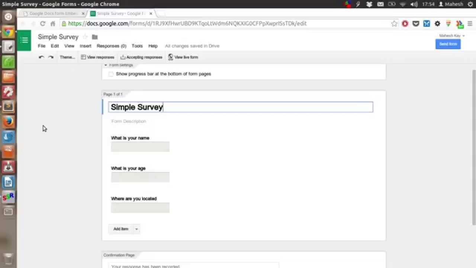Undo the last change
Image resolution: width=476 pixels, height=268 pixels.
[x=41, y=57]
